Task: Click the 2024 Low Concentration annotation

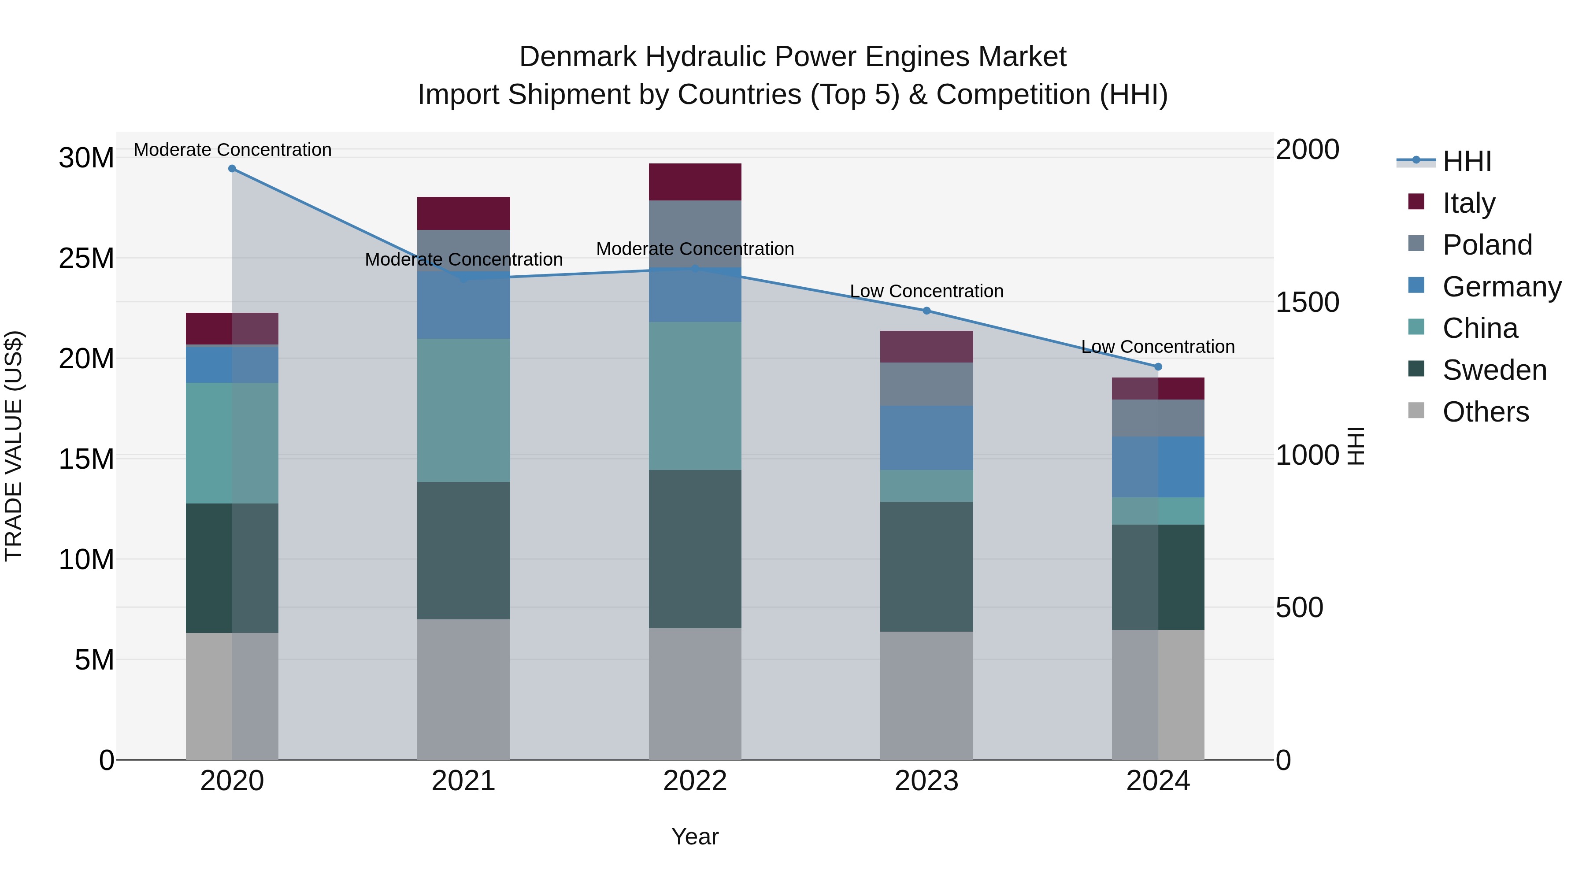Action: [x=1158, y=347]
